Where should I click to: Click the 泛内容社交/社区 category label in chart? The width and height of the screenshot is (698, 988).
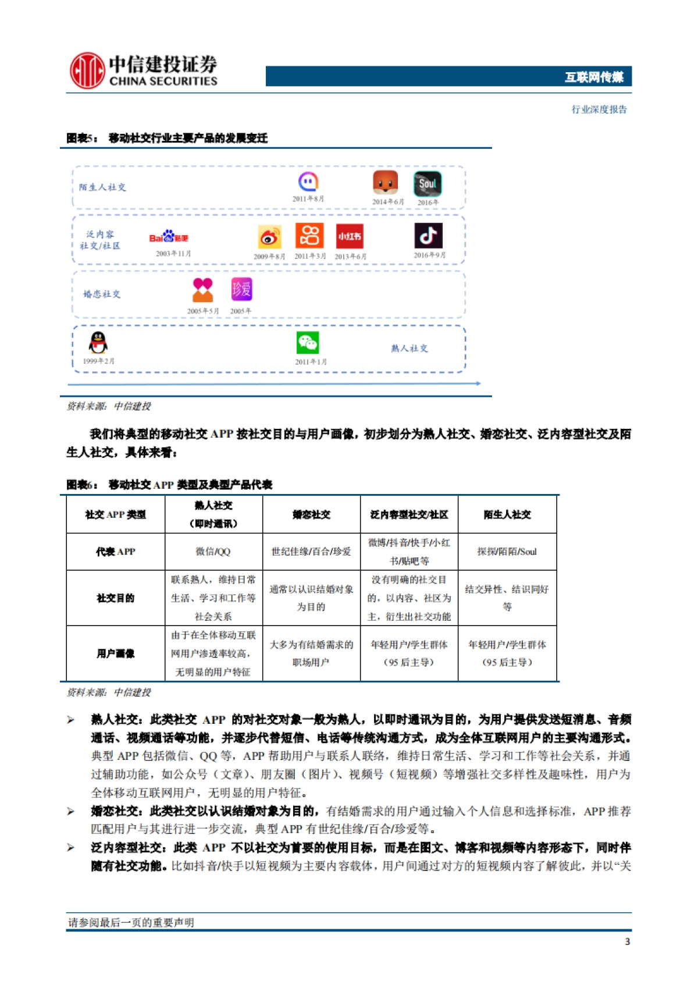tap(100, 240)
